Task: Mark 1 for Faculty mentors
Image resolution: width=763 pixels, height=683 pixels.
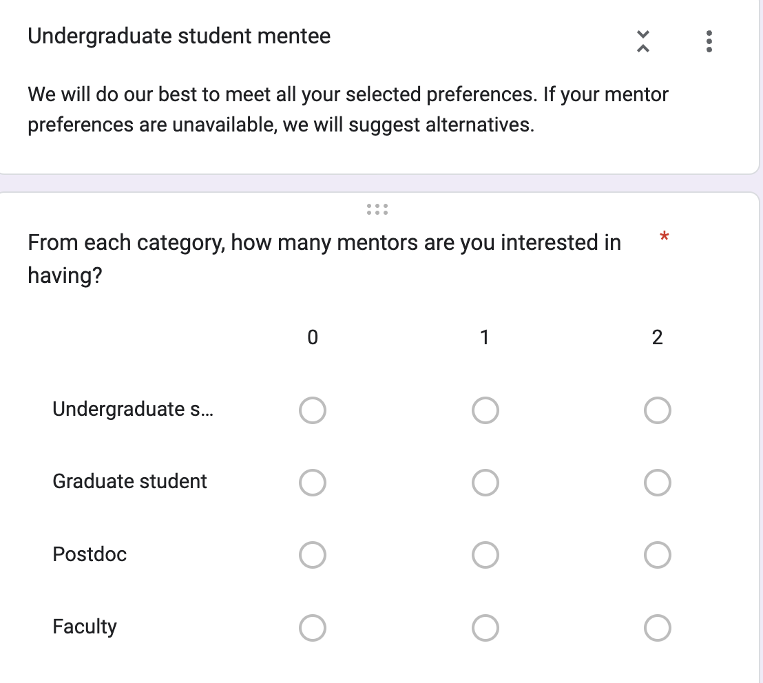Action: click(485, 627)
